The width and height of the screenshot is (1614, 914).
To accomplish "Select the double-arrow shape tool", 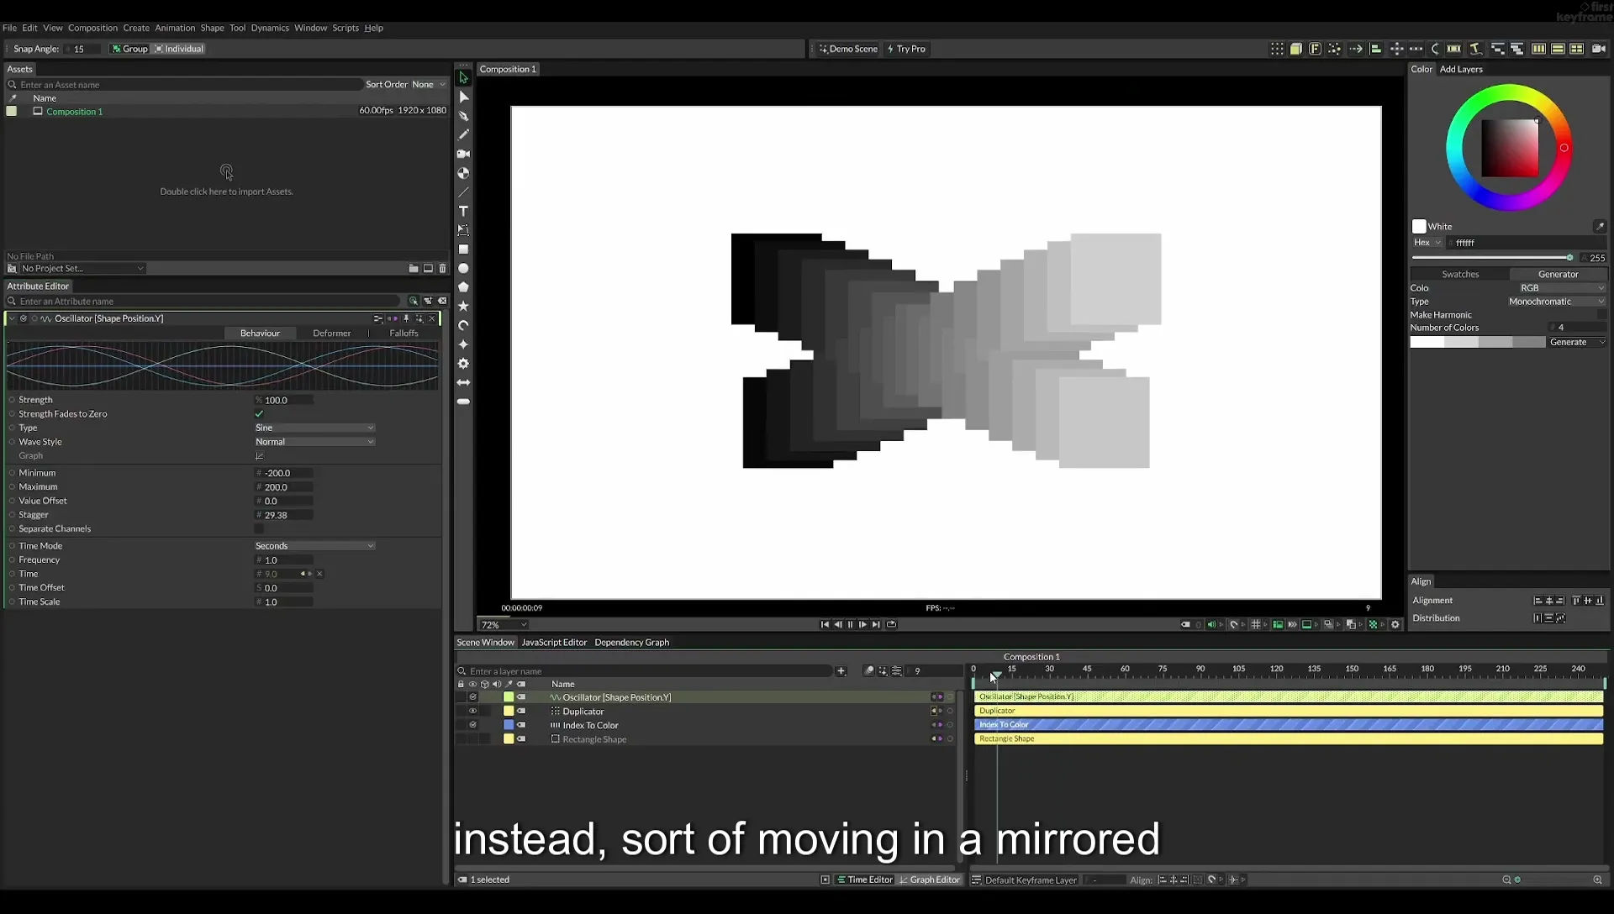I will point(463,382).
